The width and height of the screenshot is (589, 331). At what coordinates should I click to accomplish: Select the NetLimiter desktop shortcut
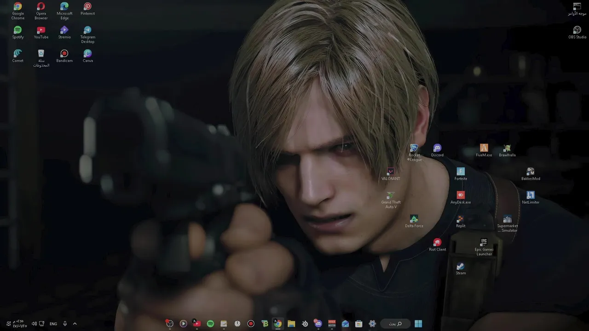pyautogui.click(x=531, y=198)
